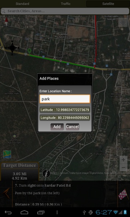Tap the N-E-S-W compass rose icon
Image resolution: width=130 pixels, height=217 pixels.
tap(12, 48)
